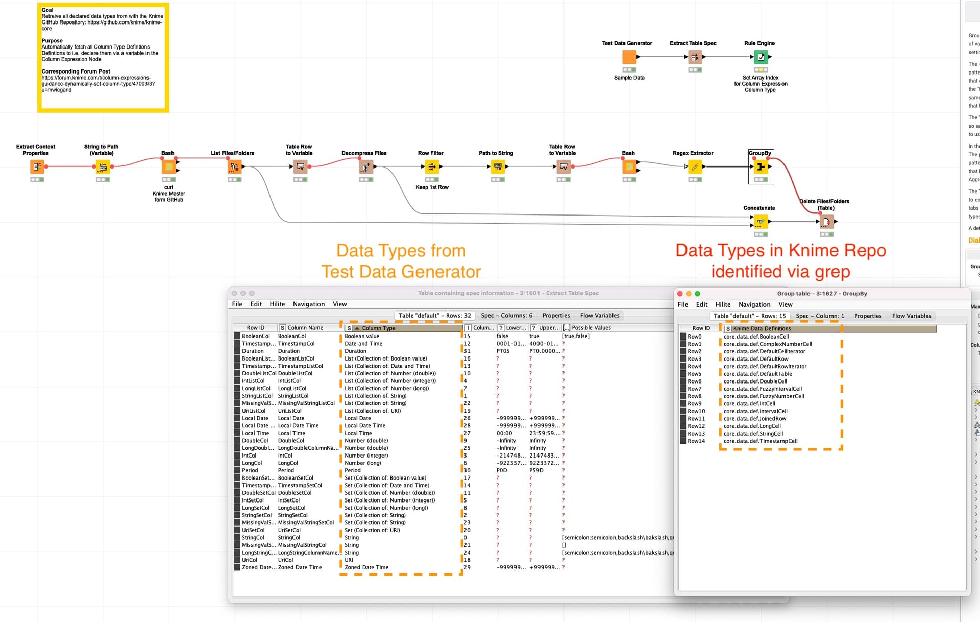The height and width of the screenshot is (622, 980).
Task: Select the List Files/Folders node
Action: 233,166
